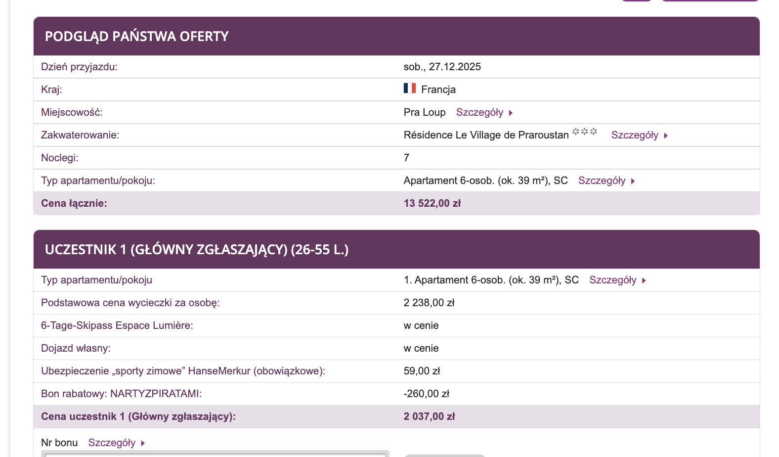The height and width of the screenshot is (457, 779).
Task: Click the three-star rating icons next to Résidence
Action: point(585,132)
